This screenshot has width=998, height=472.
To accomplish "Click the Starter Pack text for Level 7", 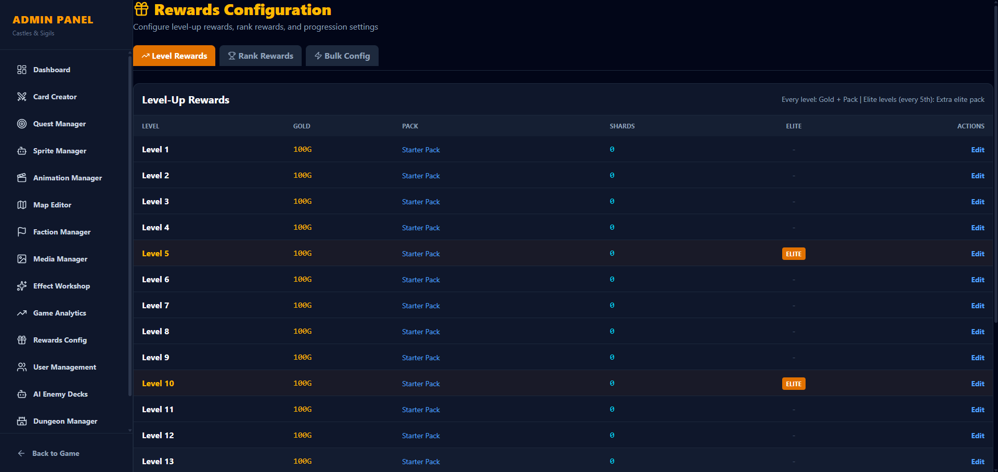I will [x=421, y=306].
